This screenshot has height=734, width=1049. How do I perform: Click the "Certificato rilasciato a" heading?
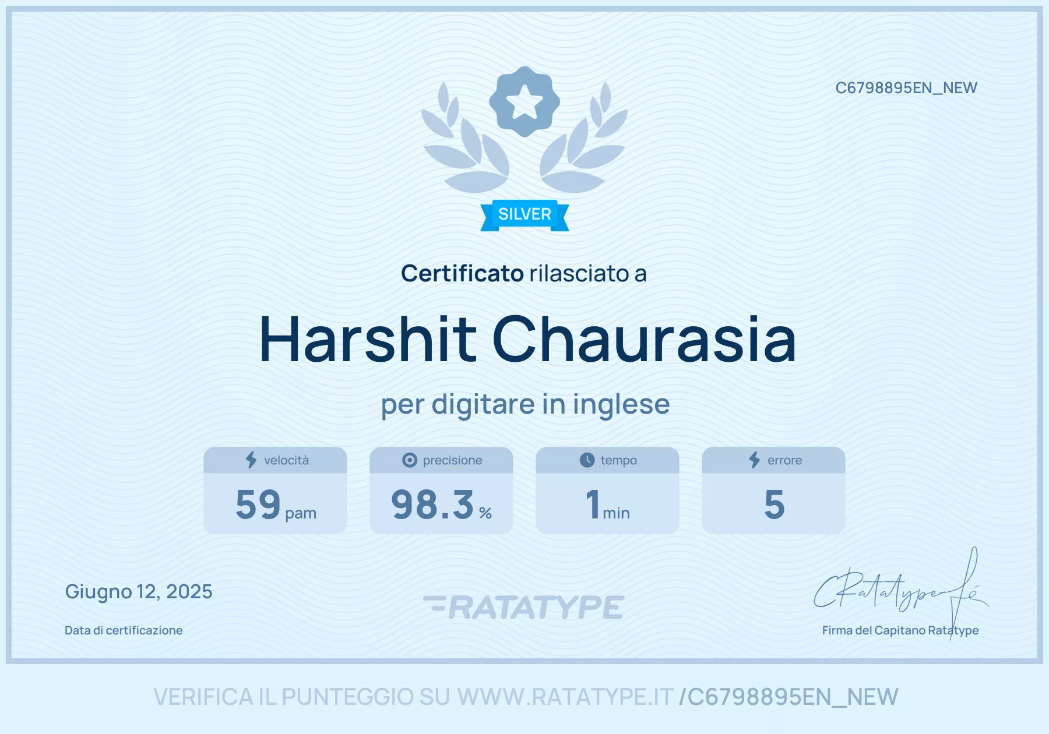[x=524, y=273]
